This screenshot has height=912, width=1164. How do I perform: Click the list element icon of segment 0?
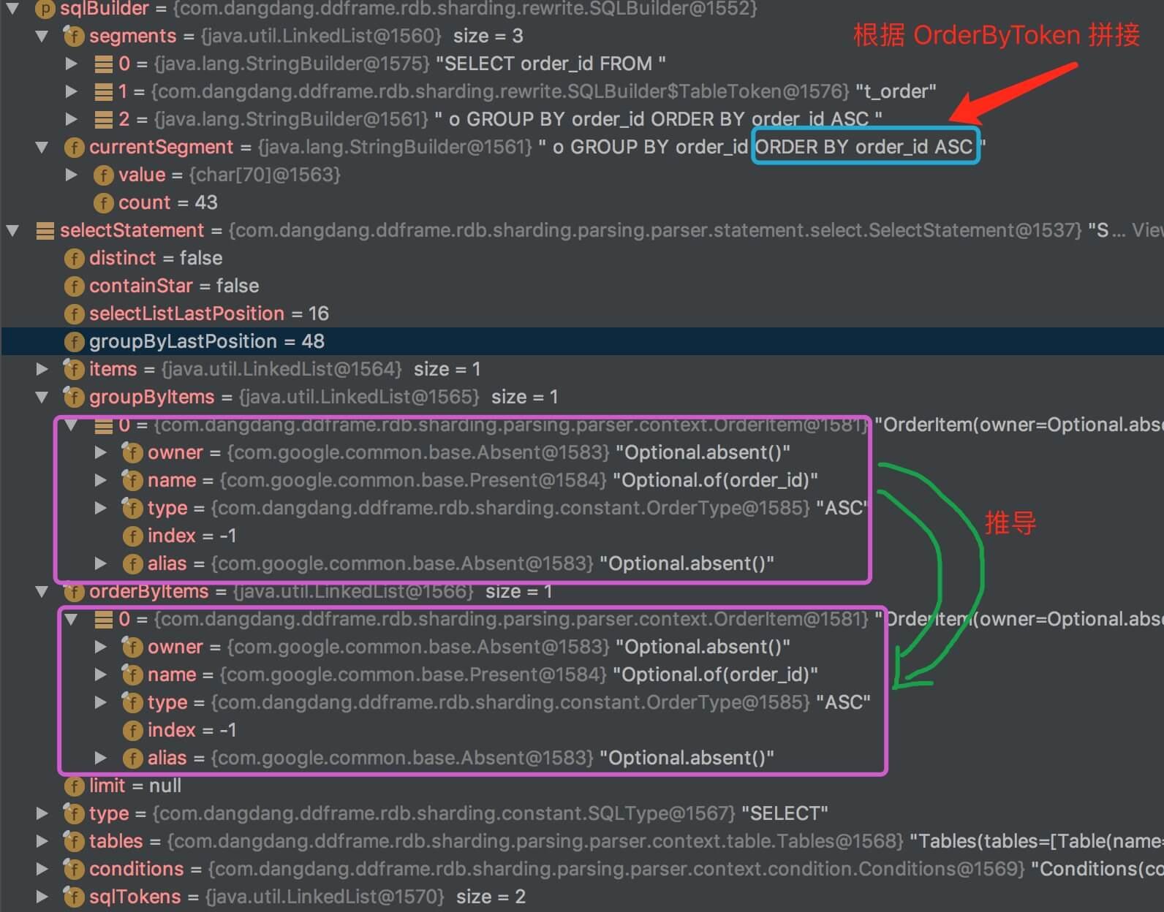pyautogui.click(x=103, y=64)
